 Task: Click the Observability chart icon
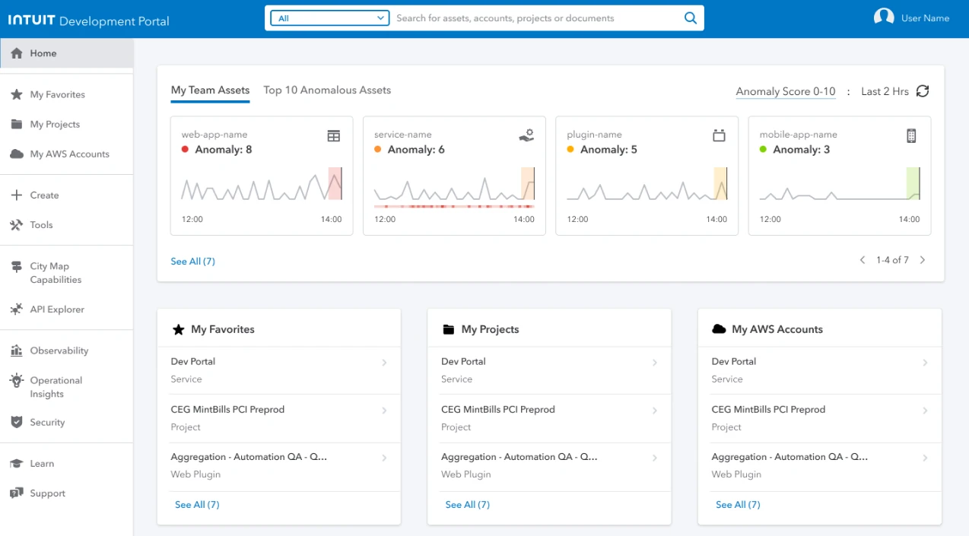point(17,350)
